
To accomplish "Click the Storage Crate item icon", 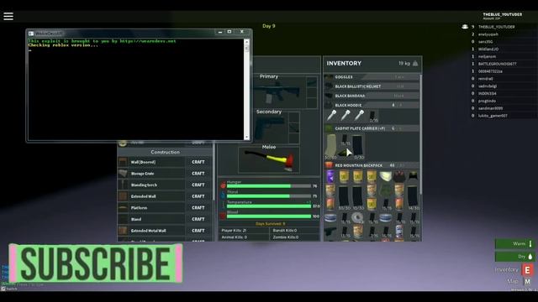I will pos(123,174).
